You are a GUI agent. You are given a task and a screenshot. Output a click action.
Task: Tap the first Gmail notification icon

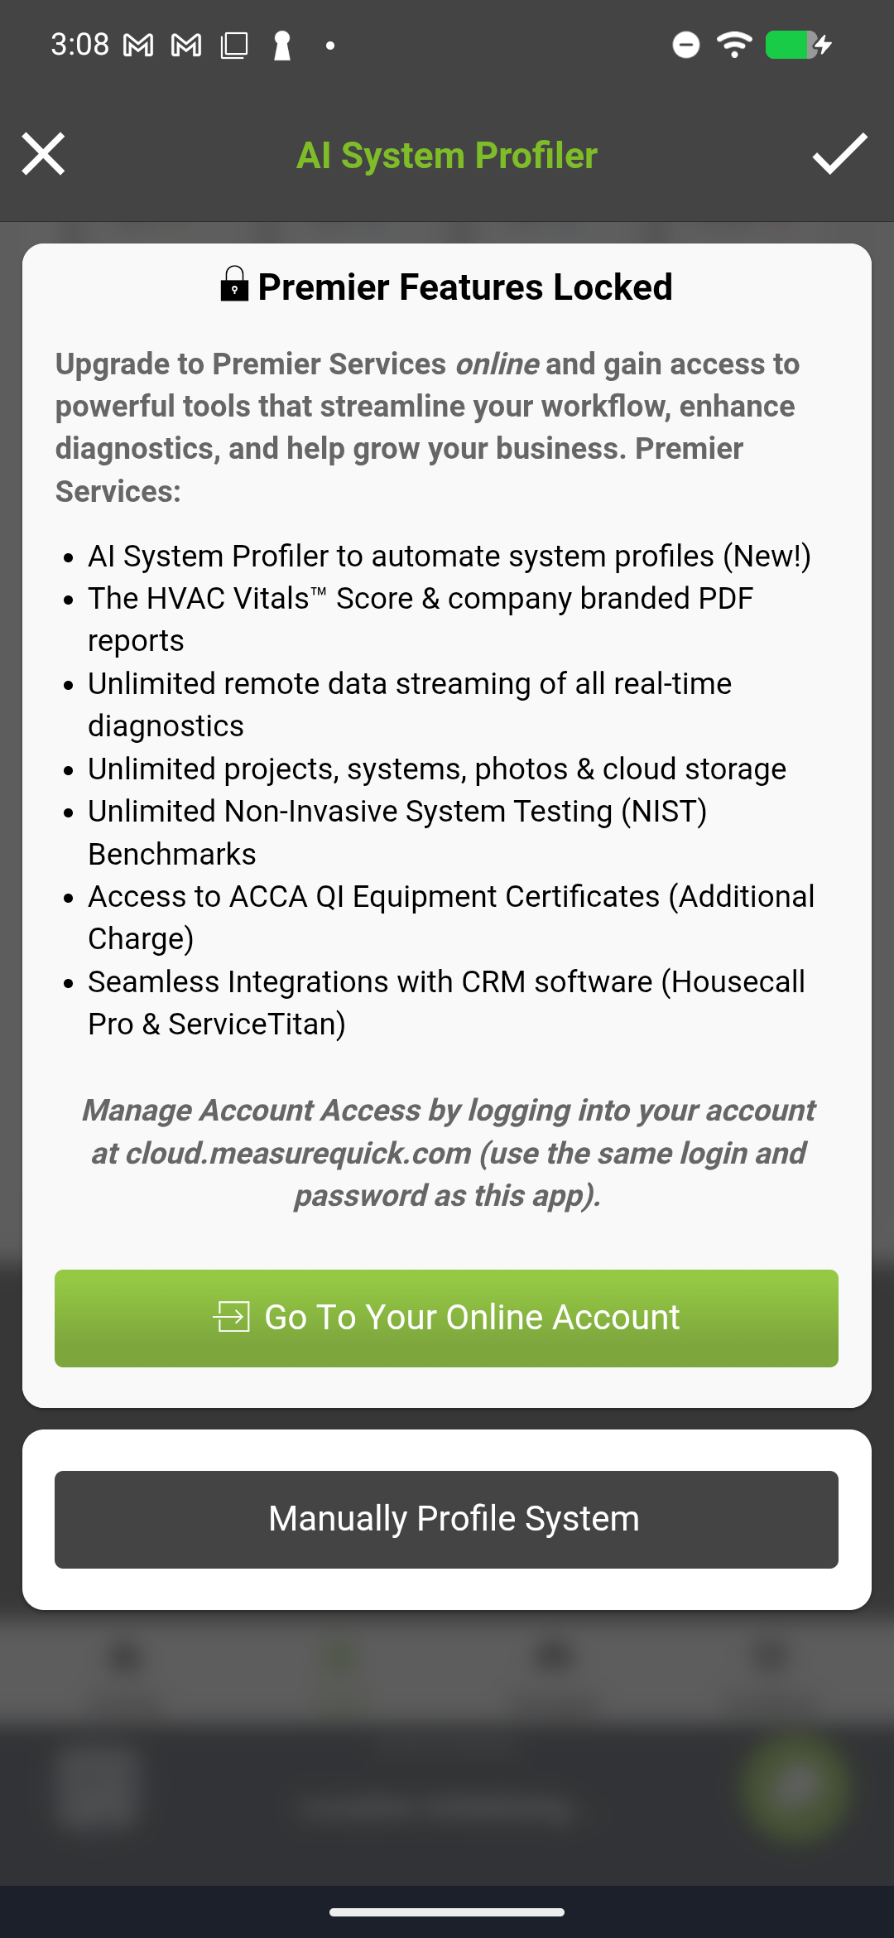(137, 45)
